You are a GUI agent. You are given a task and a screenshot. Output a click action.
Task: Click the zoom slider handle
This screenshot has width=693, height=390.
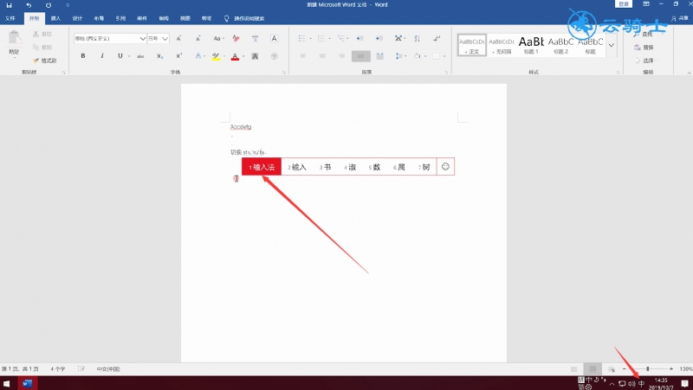[647, 369]
